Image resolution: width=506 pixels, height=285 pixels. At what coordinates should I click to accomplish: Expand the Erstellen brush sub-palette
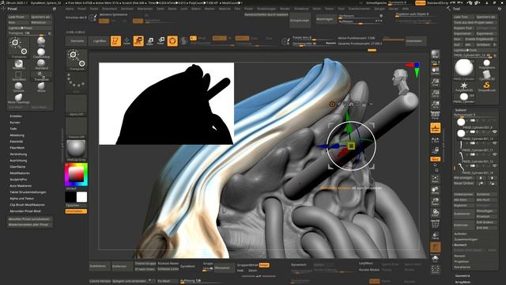[x=16, y=116]
